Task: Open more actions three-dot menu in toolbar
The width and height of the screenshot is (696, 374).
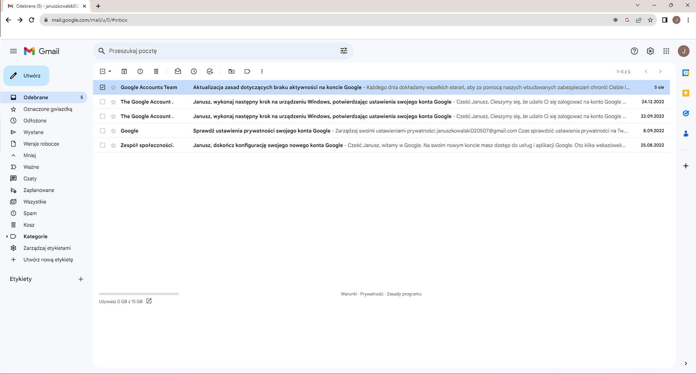Action: [262, 71]
